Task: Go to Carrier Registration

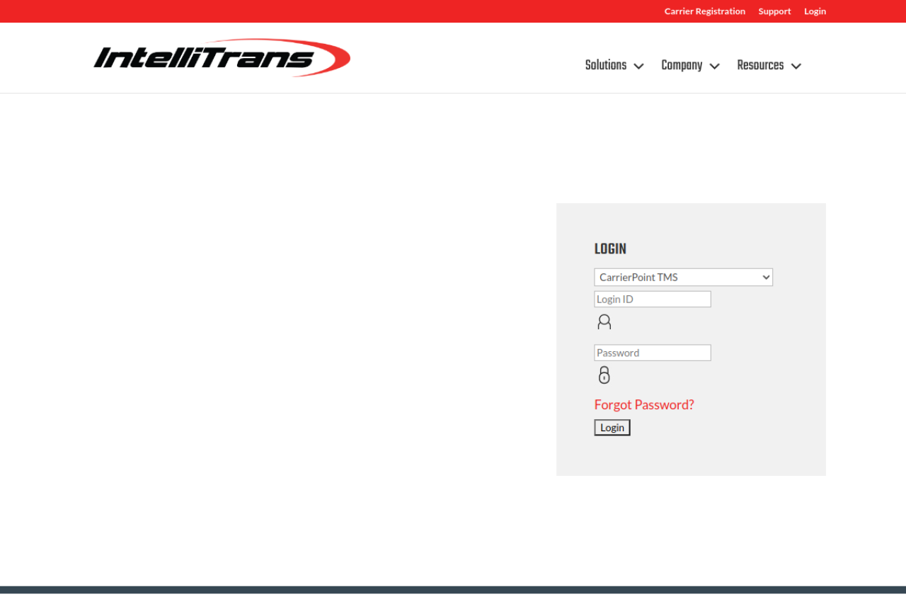Action: point(704,11)
